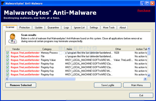Sort by the Category column header
156x101 pixels.
[52, 49]
